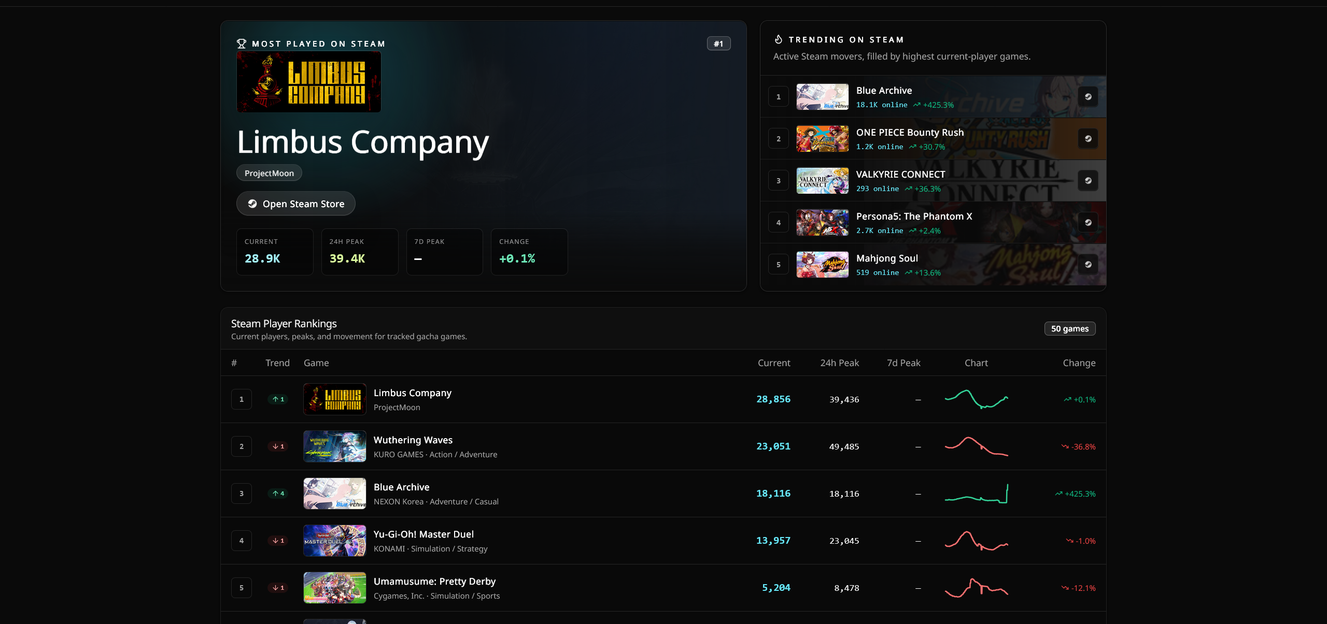Open Yu-Gi-Oh! Master Duel title in rankings

click(423, 534)
